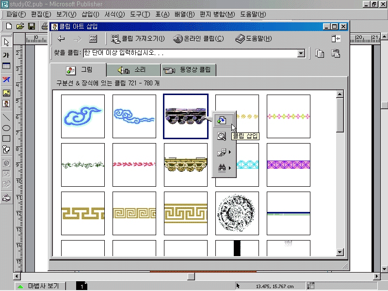Expand the Add Clip to Category option

point(224,152)
